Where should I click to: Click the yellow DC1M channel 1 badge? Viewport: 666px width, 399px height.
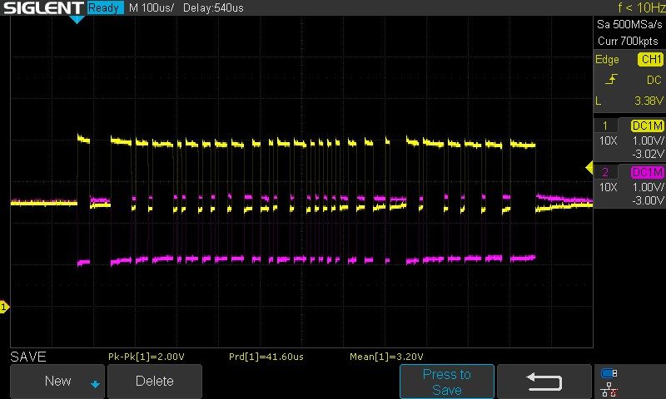(x=648, y=126)
